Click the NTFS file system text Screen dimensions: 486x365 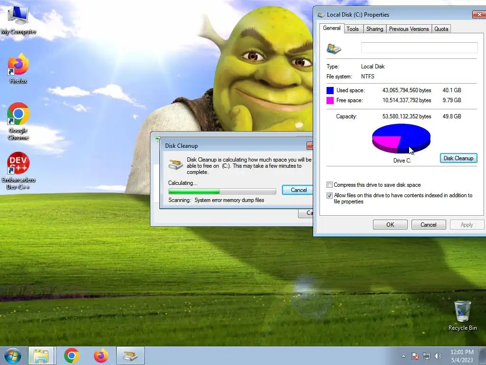(x=368, y=77)
